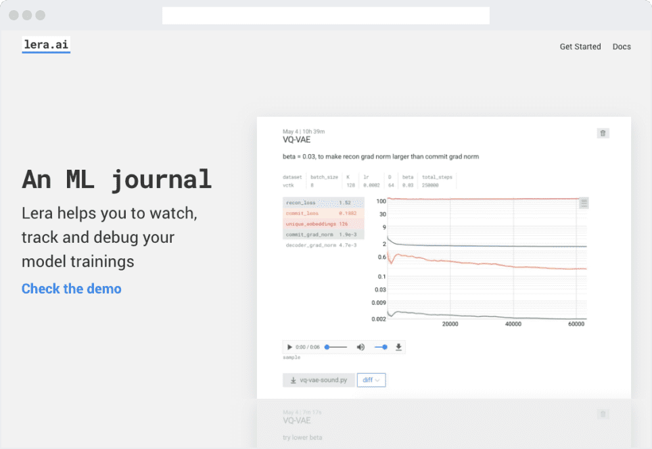This screenshot has width=652, height=449.
Task: Click the browser address bar
Action: (x=325, y=16)
